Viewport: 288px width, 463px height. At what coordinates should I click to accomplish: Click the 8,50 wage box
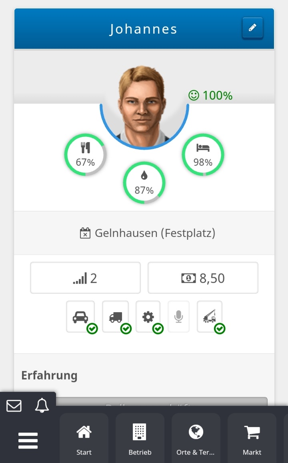pos(203,278)
